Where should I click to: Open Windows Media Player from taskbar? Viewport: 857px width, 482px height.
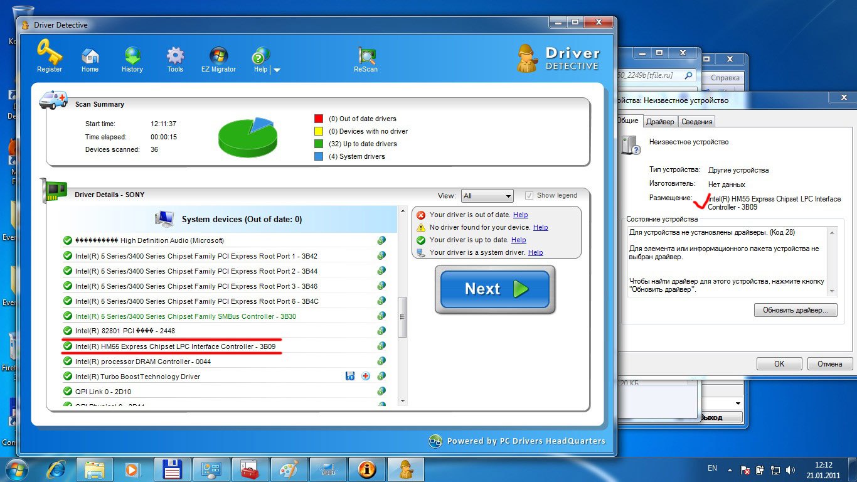[x=133, y=469]
